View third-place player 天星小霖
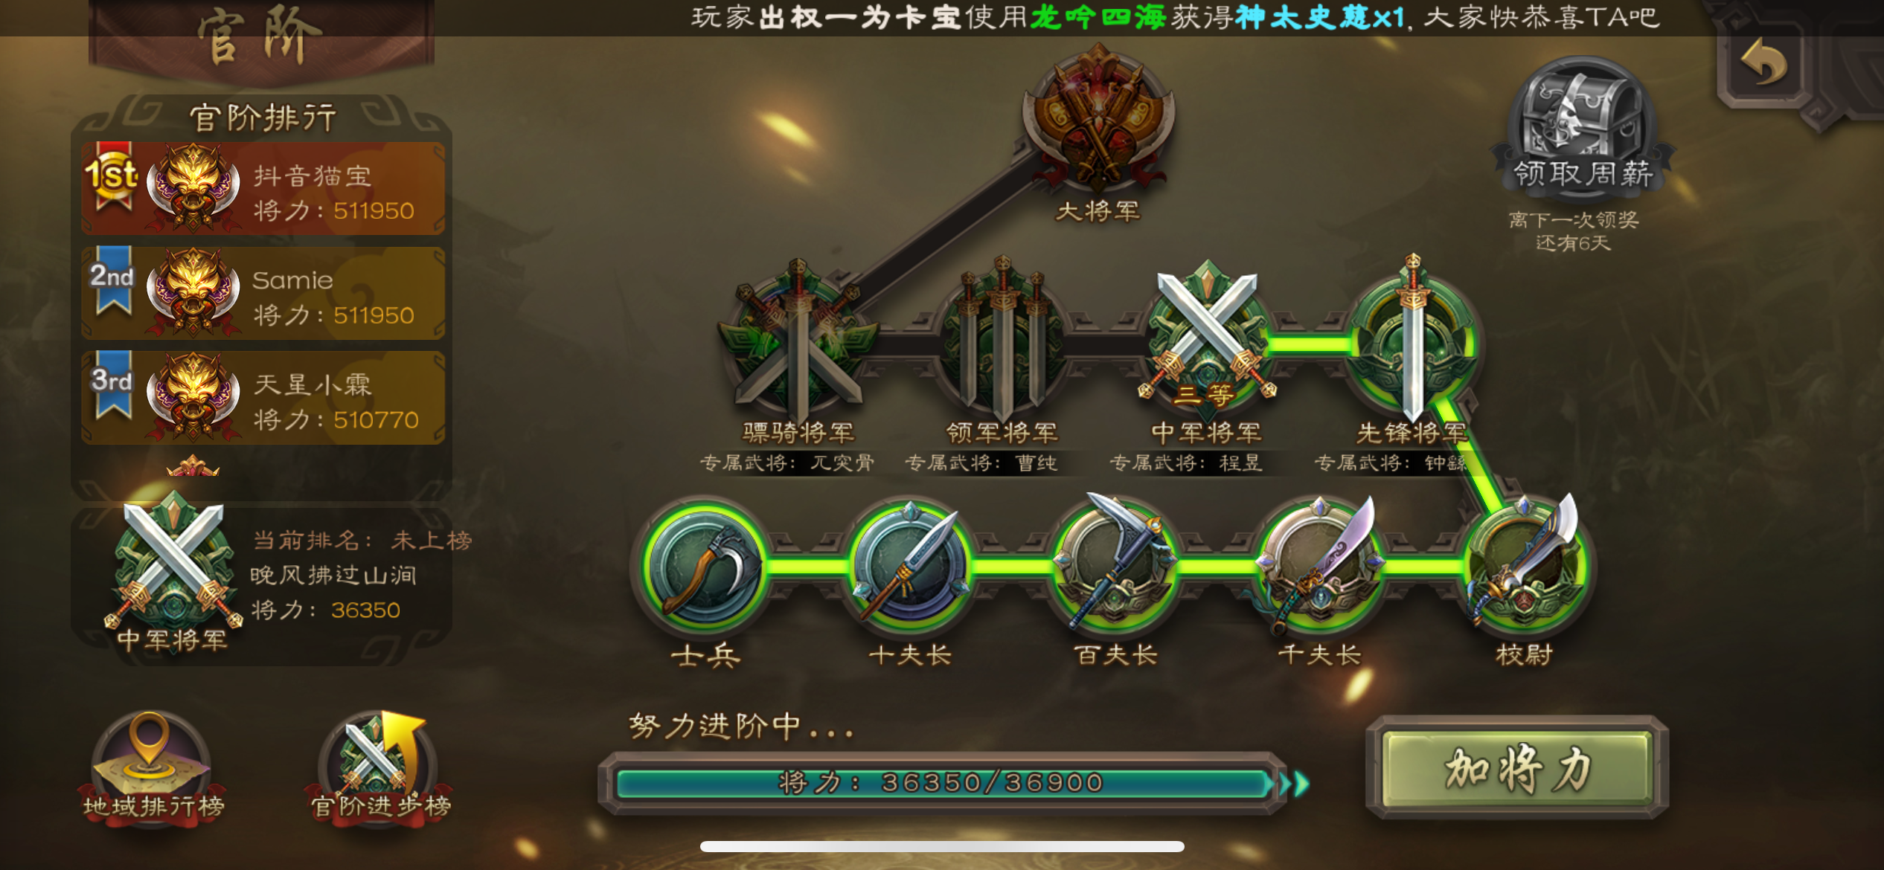 263,398
